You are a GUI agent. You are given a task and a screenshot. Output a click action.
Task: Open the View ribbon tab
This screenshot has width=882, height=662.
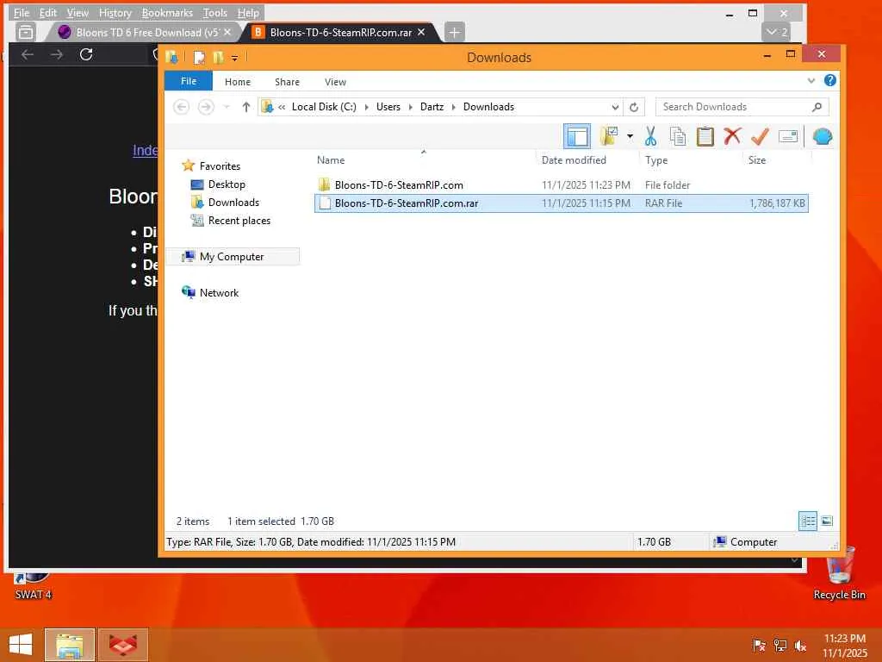tap(335, 82)
